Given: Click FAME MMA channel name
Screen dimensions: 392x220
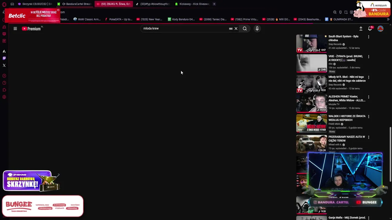Looking at the screenshot, I should pyautogui.click(x=334, y=124).
